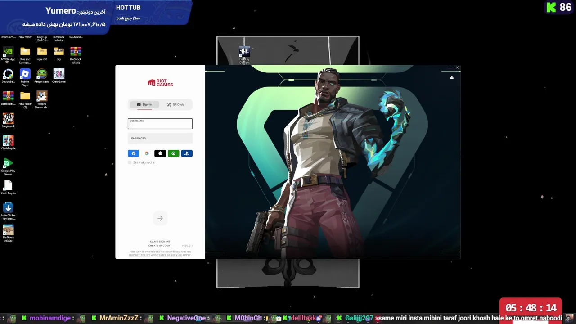This screenshot has height=324, width=576.
Task: Minimize the Riot client window
Action: [x=450, y=68]
